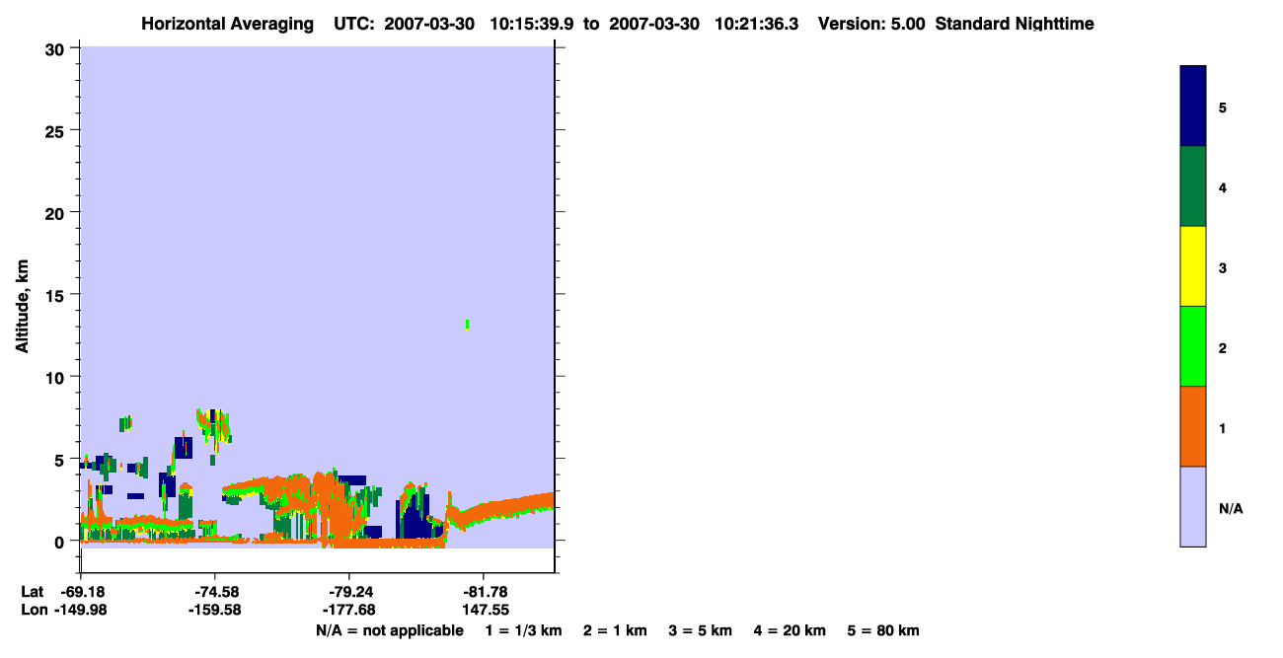Click the latitude value -79.24
Image resolution: width=1283 pixels, height=658 pixels.
pyautogui.click(x=349, y=592)
